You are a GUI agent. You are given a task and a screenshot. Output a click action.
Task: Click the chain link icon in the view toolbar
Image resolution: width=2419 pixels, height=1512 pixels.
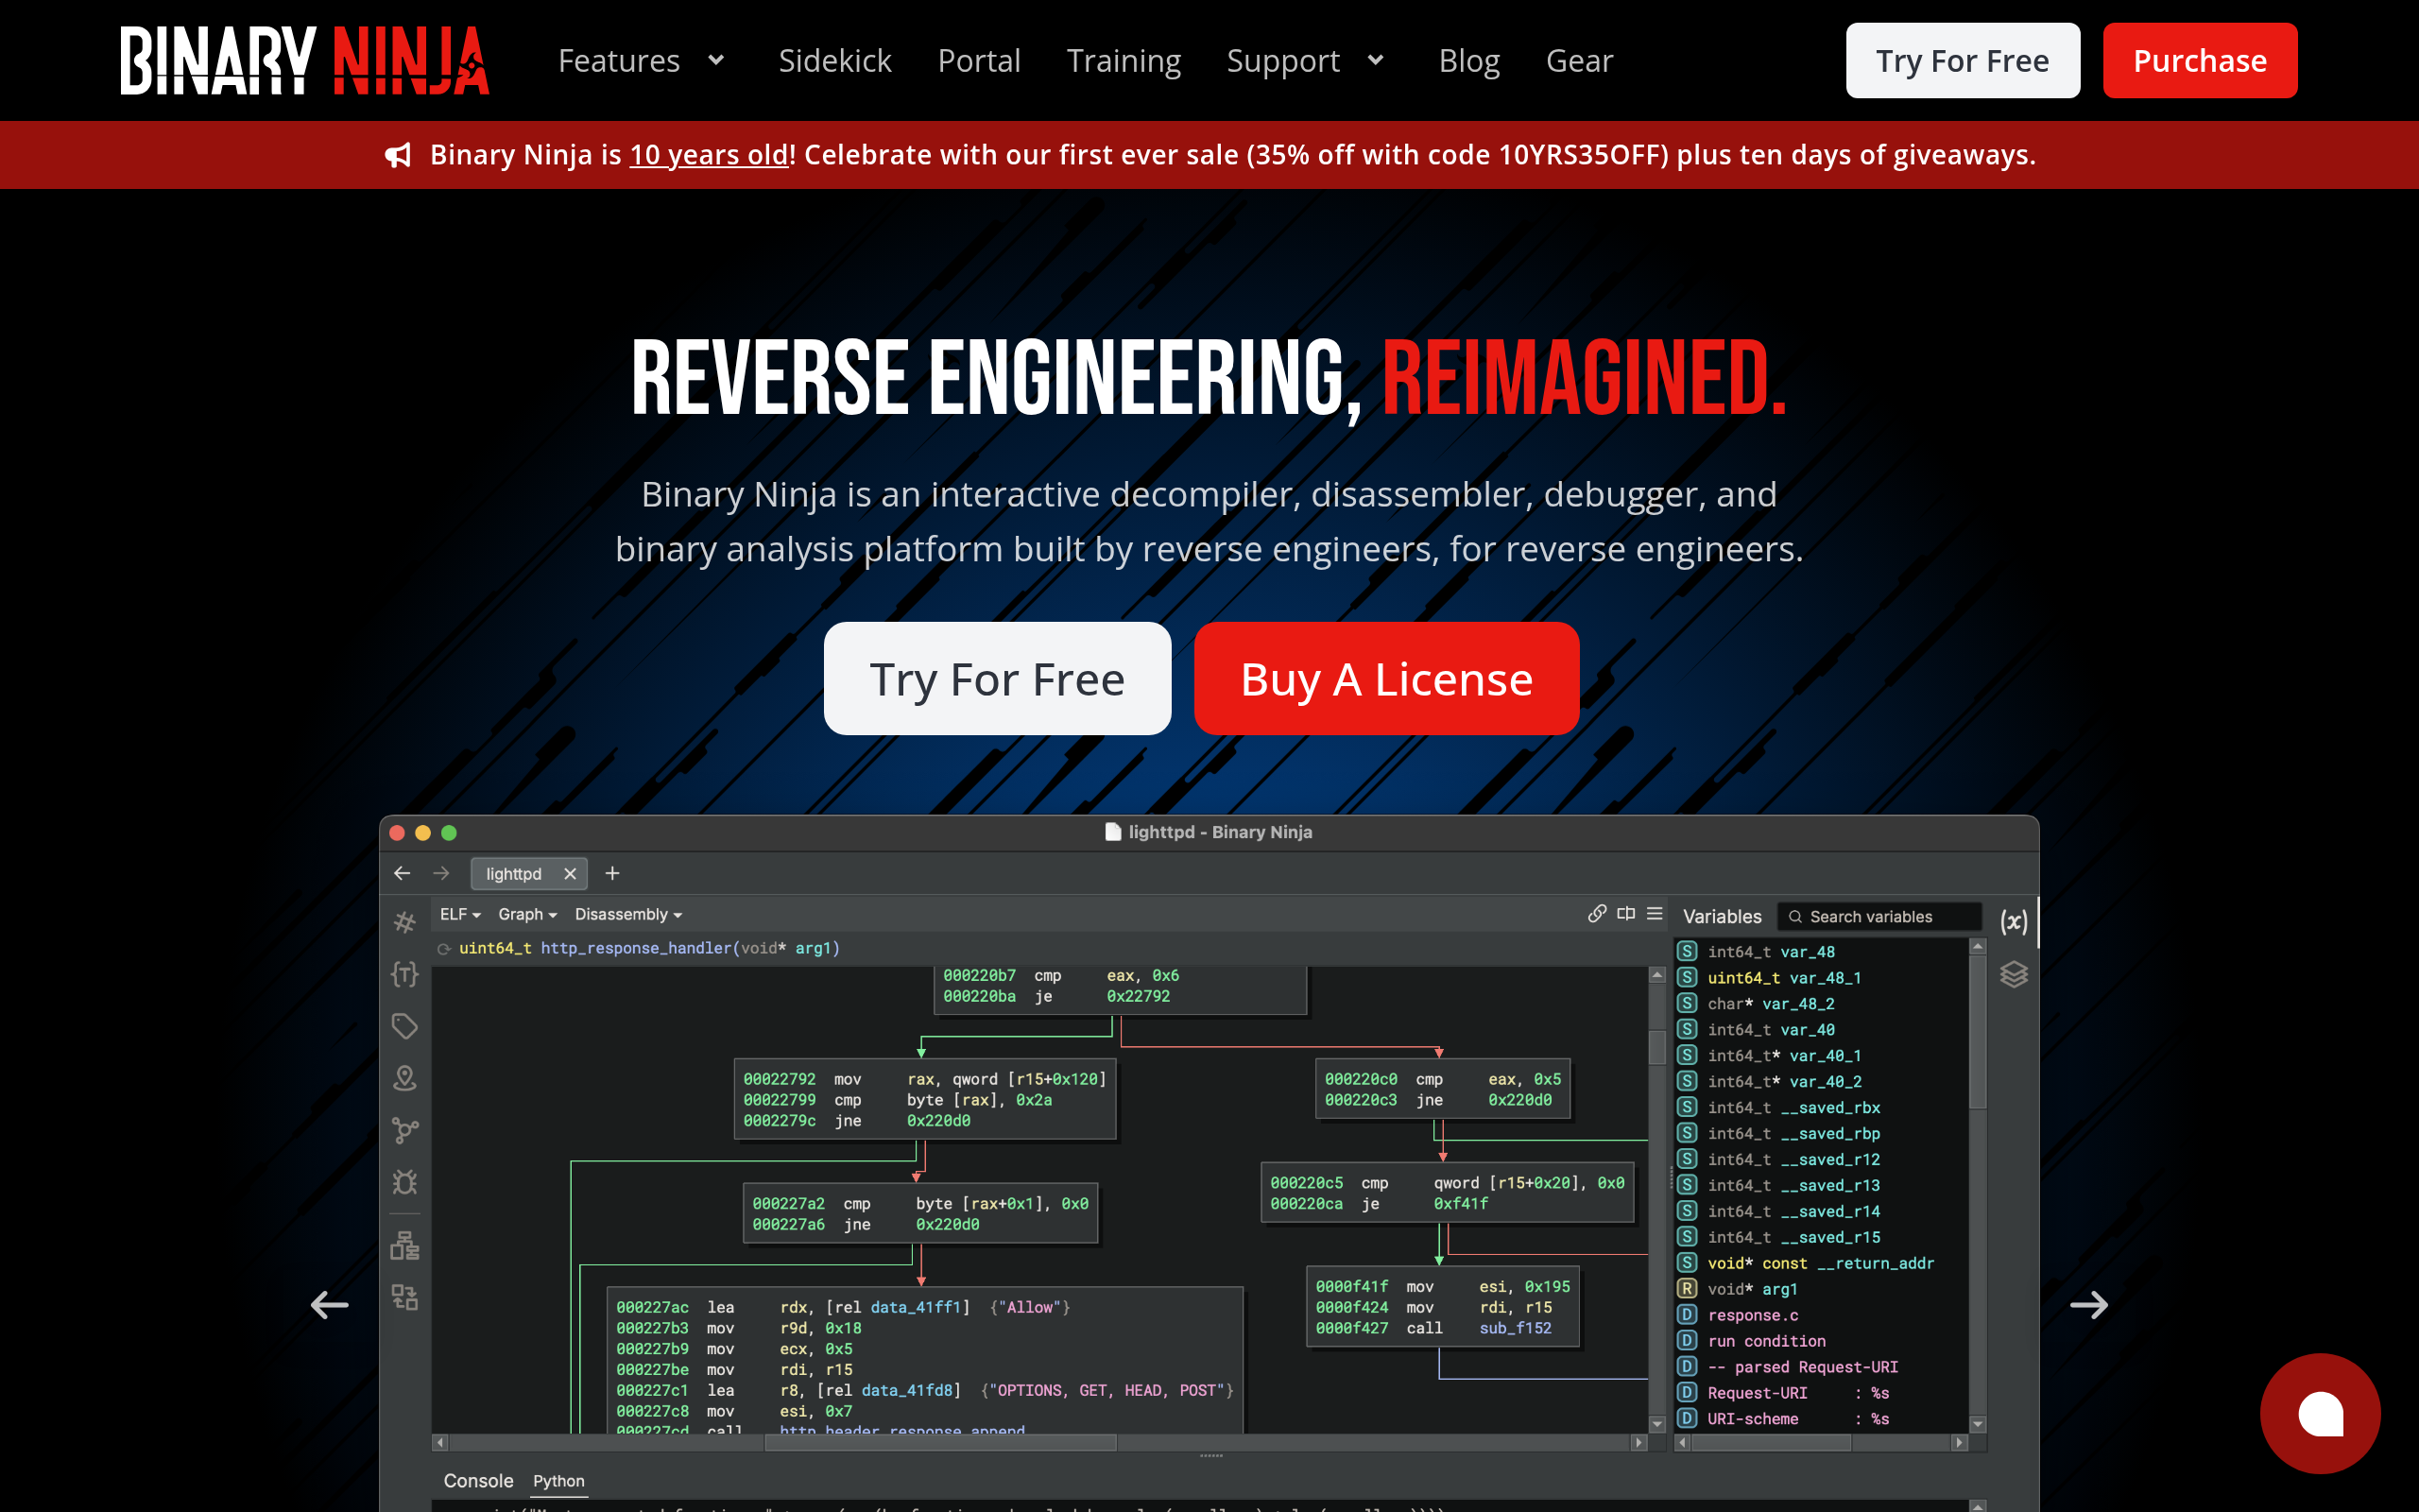pos(1597,913)
